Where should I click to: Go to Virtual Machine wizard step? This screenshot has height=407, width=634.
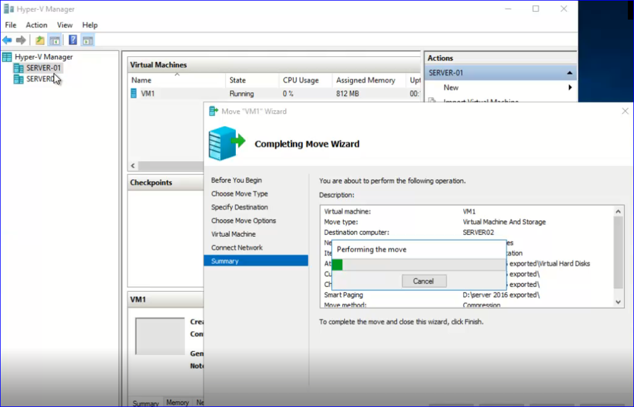point(233,234)
